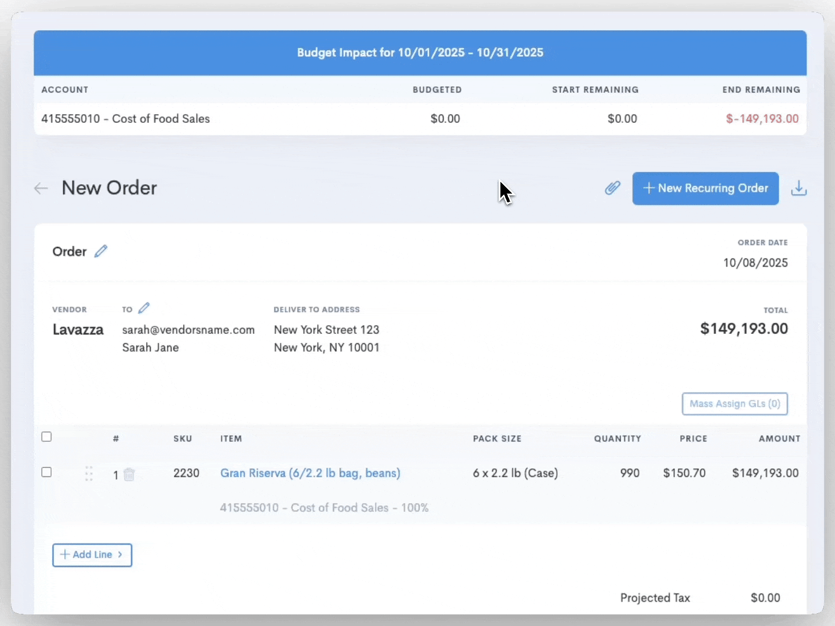This screenshot has width=835, height=626.
Task: Expand Add Line options via chevron
Action: (x=120, y=555)
